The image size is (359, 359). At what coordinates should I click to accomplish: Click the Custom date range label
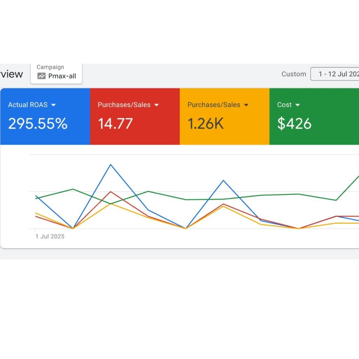tap(294, 74)
